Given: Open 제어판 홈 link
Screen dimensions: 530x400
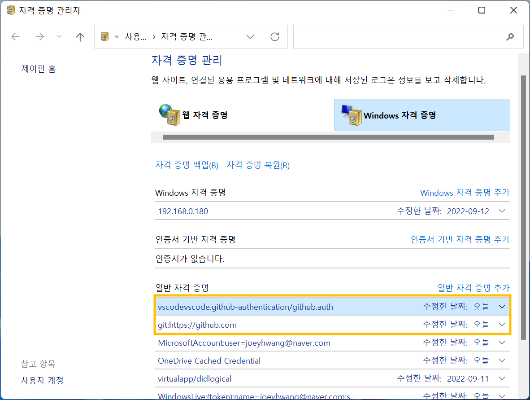Looking at the screenshot, I should point(39,69).
